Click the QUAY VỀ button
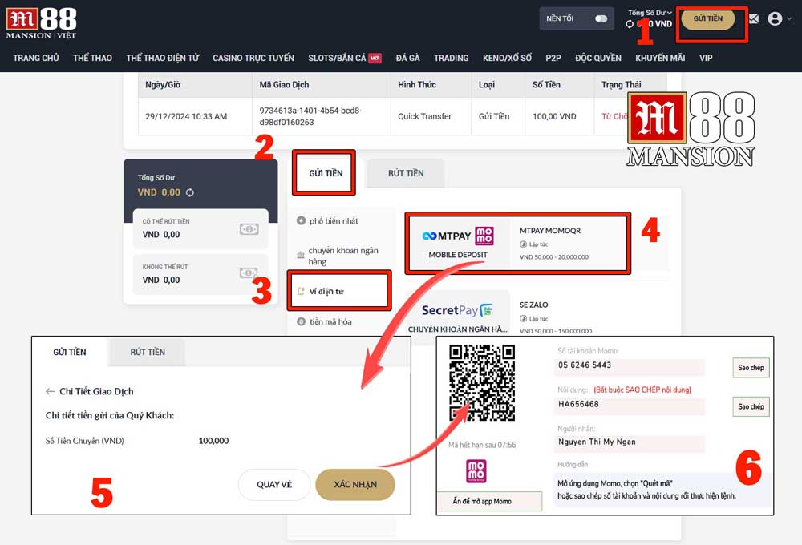Image resolution: width=802 pixels, height=545 pixels. point(274,484)
